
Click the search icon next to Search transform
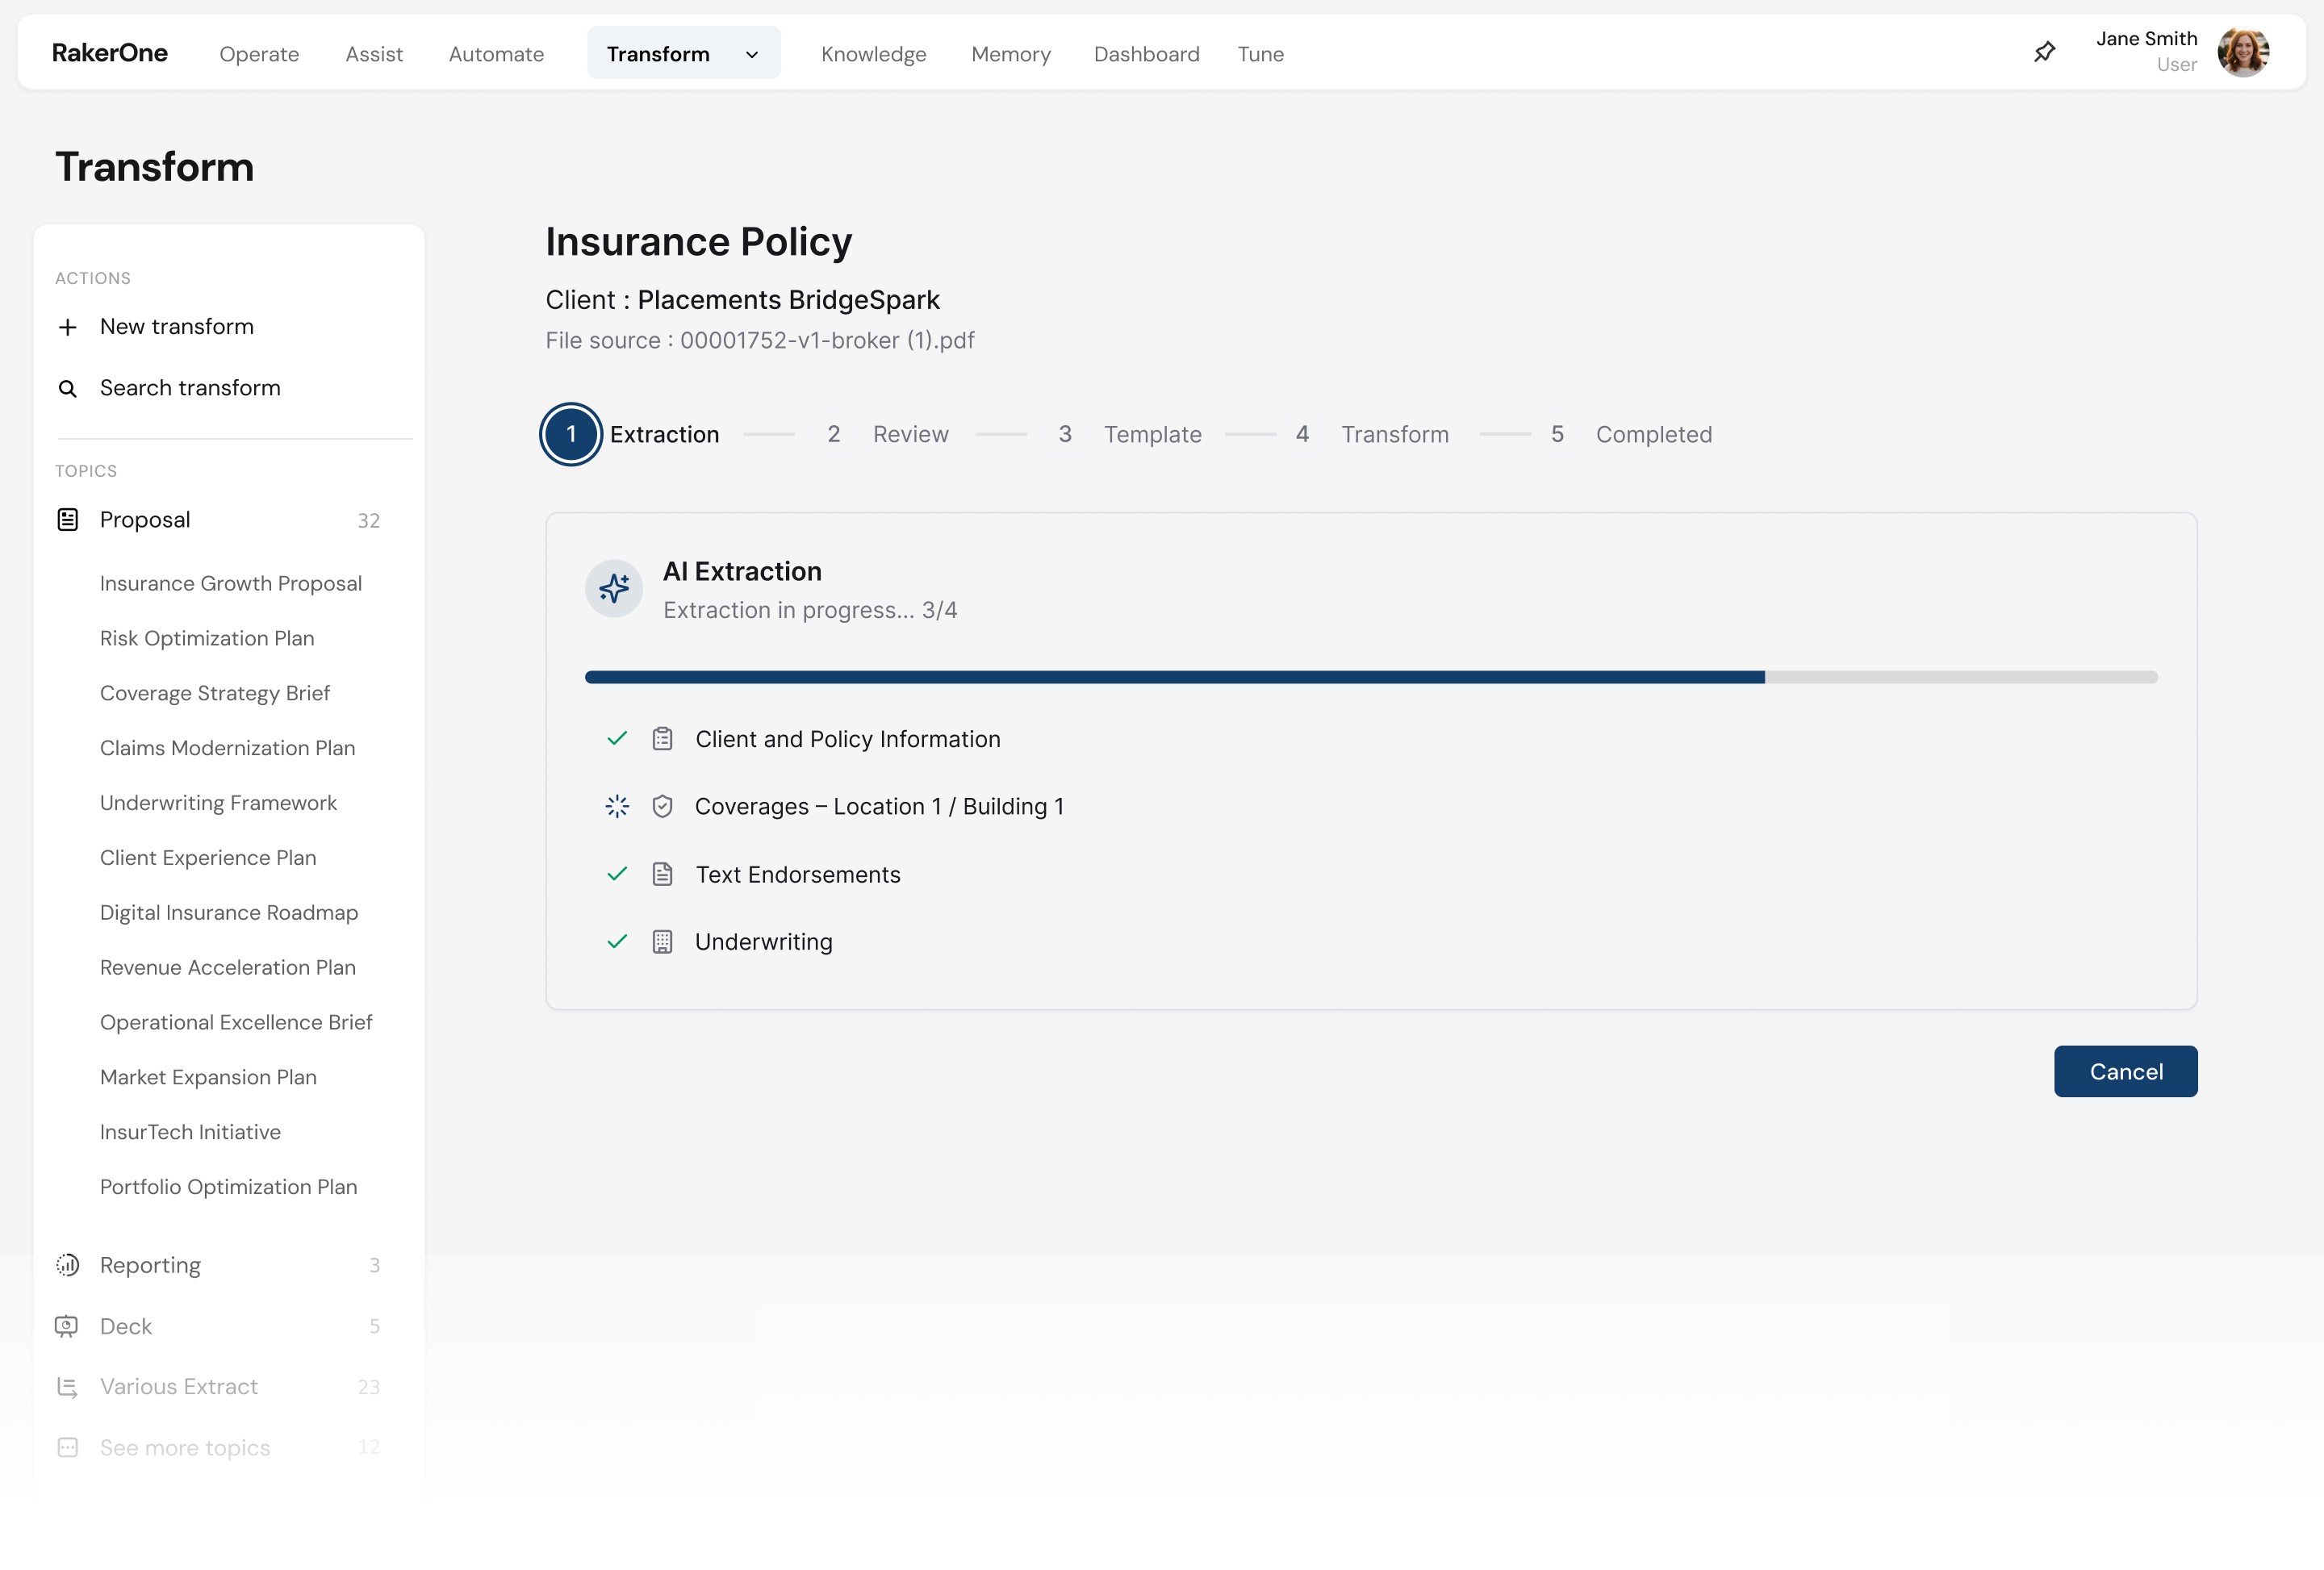67,388
